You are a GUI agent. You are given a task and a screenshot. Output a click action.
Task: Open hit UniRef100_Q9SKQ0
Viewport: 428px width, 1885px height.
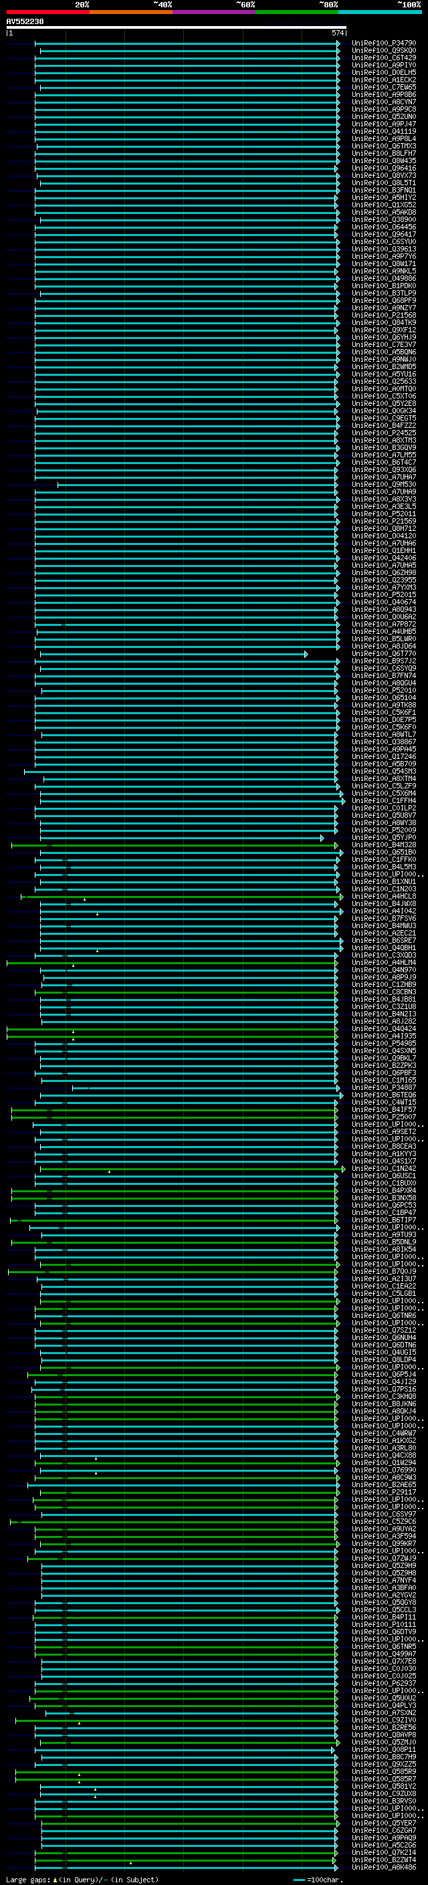tap(383, 51)
